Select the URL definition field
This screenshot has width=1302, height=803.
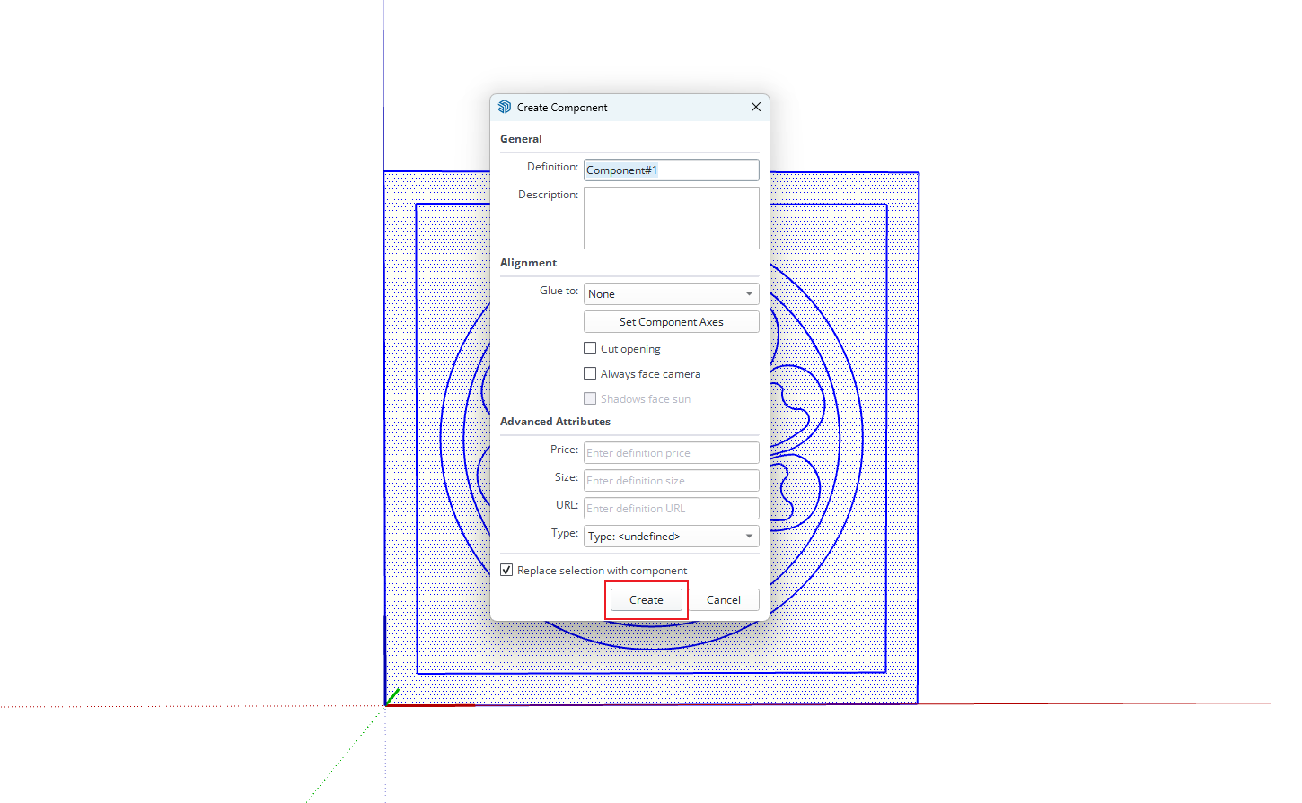click(671, 509)
